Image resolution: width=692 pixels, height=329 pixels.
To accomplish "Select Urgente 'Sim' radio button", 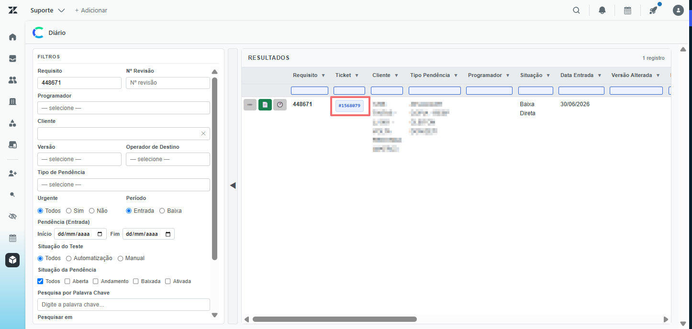I will tap(69, 211).
